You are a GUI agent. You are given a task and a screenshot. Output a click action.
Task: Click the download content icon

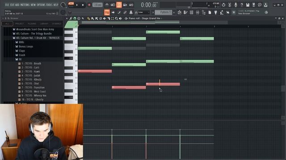265,5
